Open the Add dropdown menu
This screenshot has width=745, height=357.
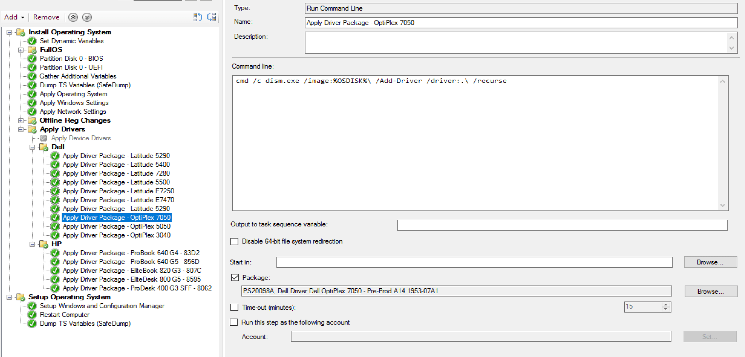pyautogui.click(x=14, y=17)
